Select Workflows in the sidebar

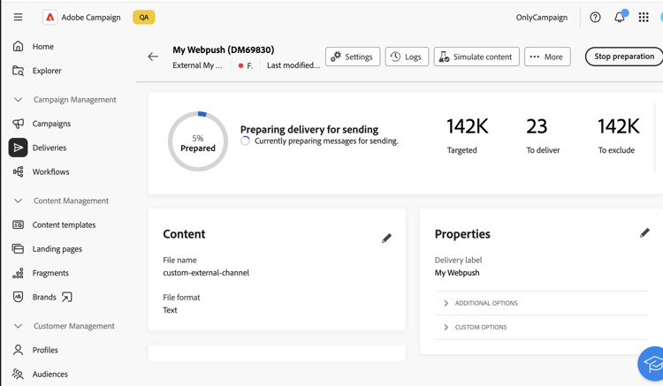coord(50,172)
